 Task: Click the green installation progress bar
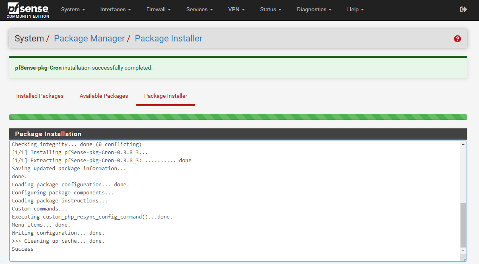pyautogui.click(x=238, y=117)
